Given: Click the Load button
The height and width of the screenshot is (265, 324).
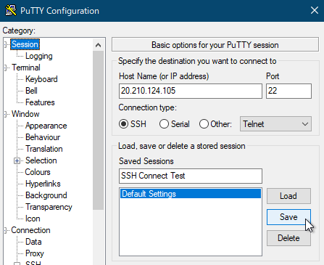Looking at the screenshot, I should (288, 196).
